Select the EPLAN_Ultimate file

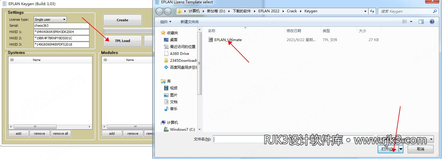point(228,40)
